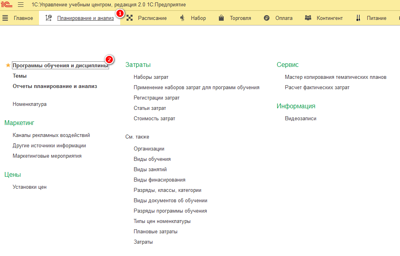Open Наборы затрат
Viewport: 400px width, 256px height.
pos(151,77)
